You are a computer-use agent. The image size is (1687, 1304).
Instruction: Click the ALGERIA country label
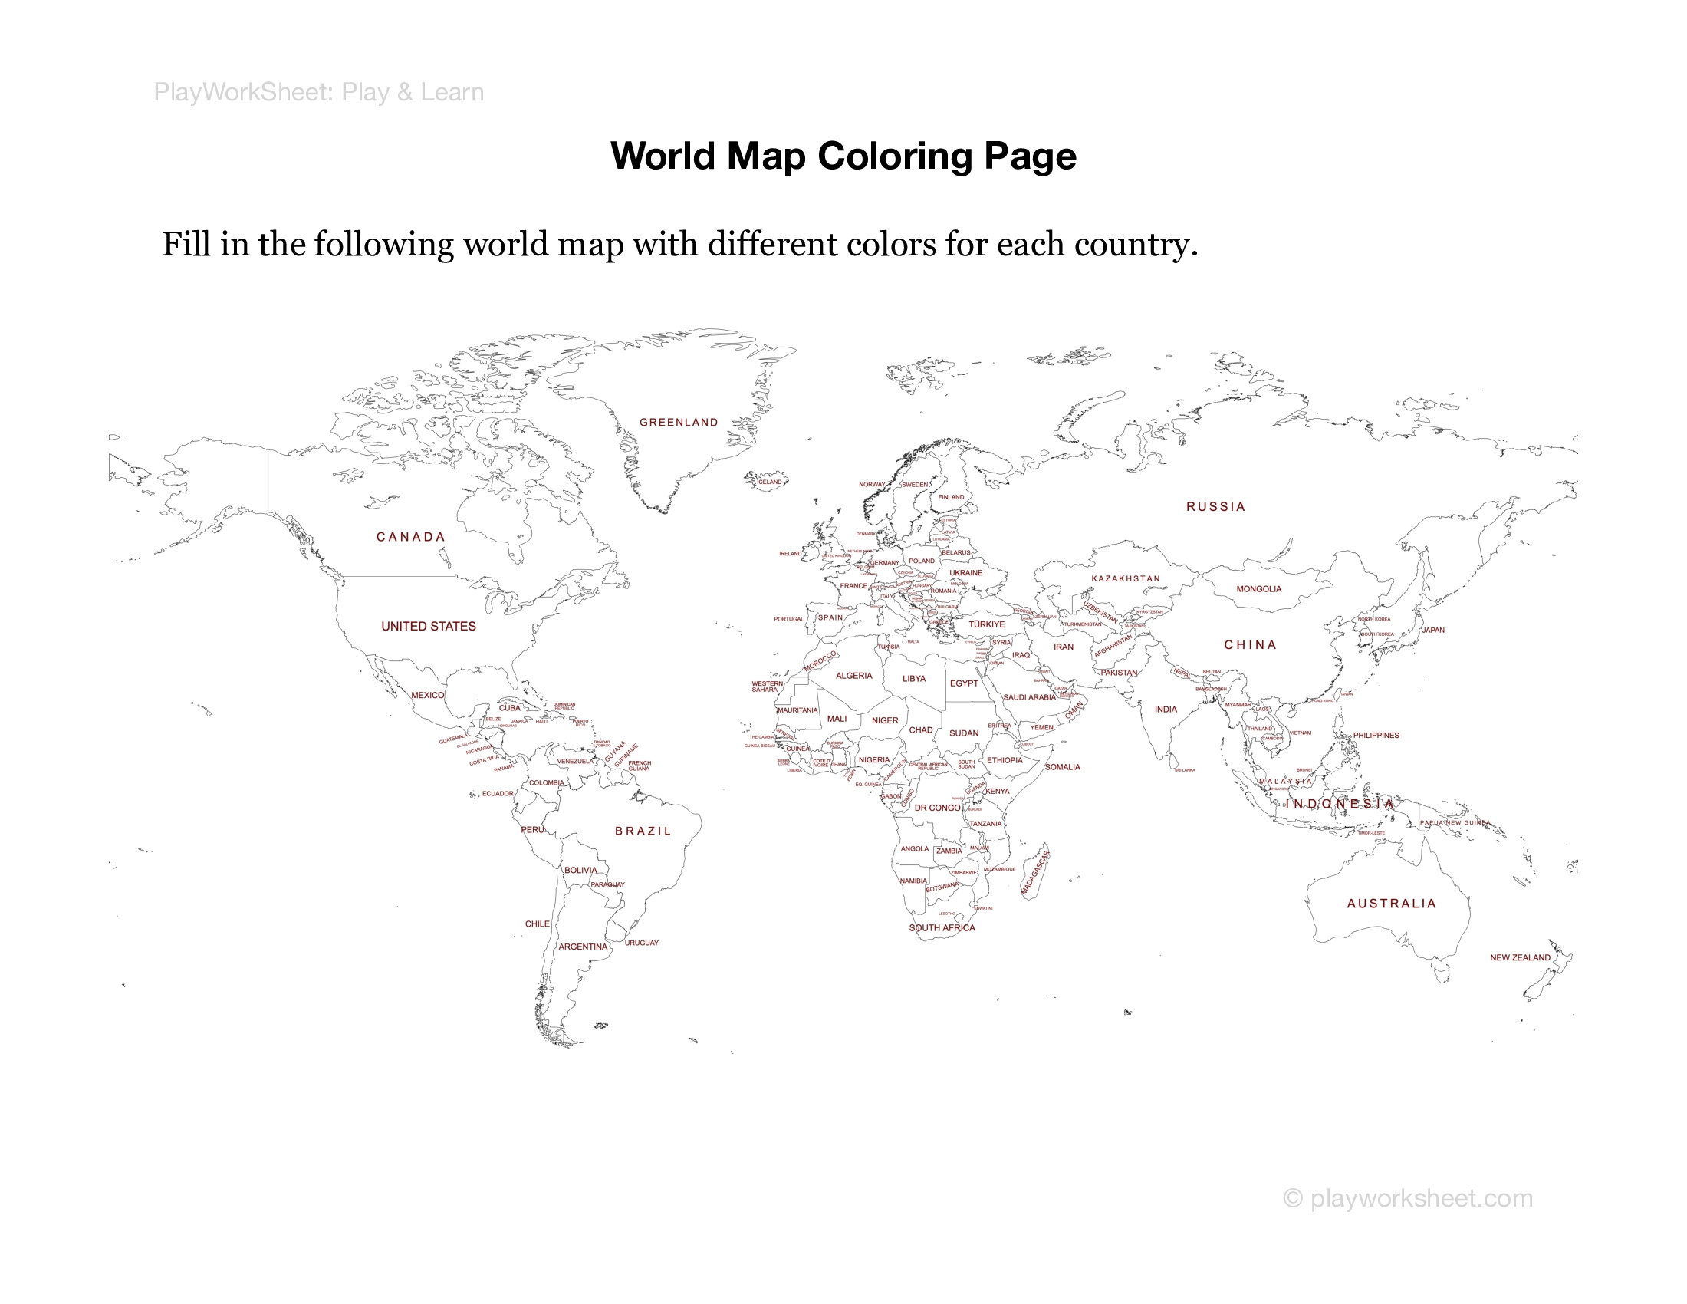(853, 676)
